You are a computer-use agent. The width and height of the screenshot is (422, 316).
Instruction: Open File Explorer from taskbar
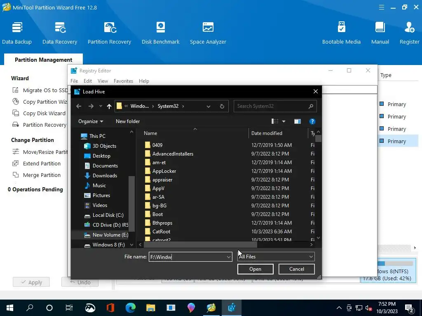(151, 308)
